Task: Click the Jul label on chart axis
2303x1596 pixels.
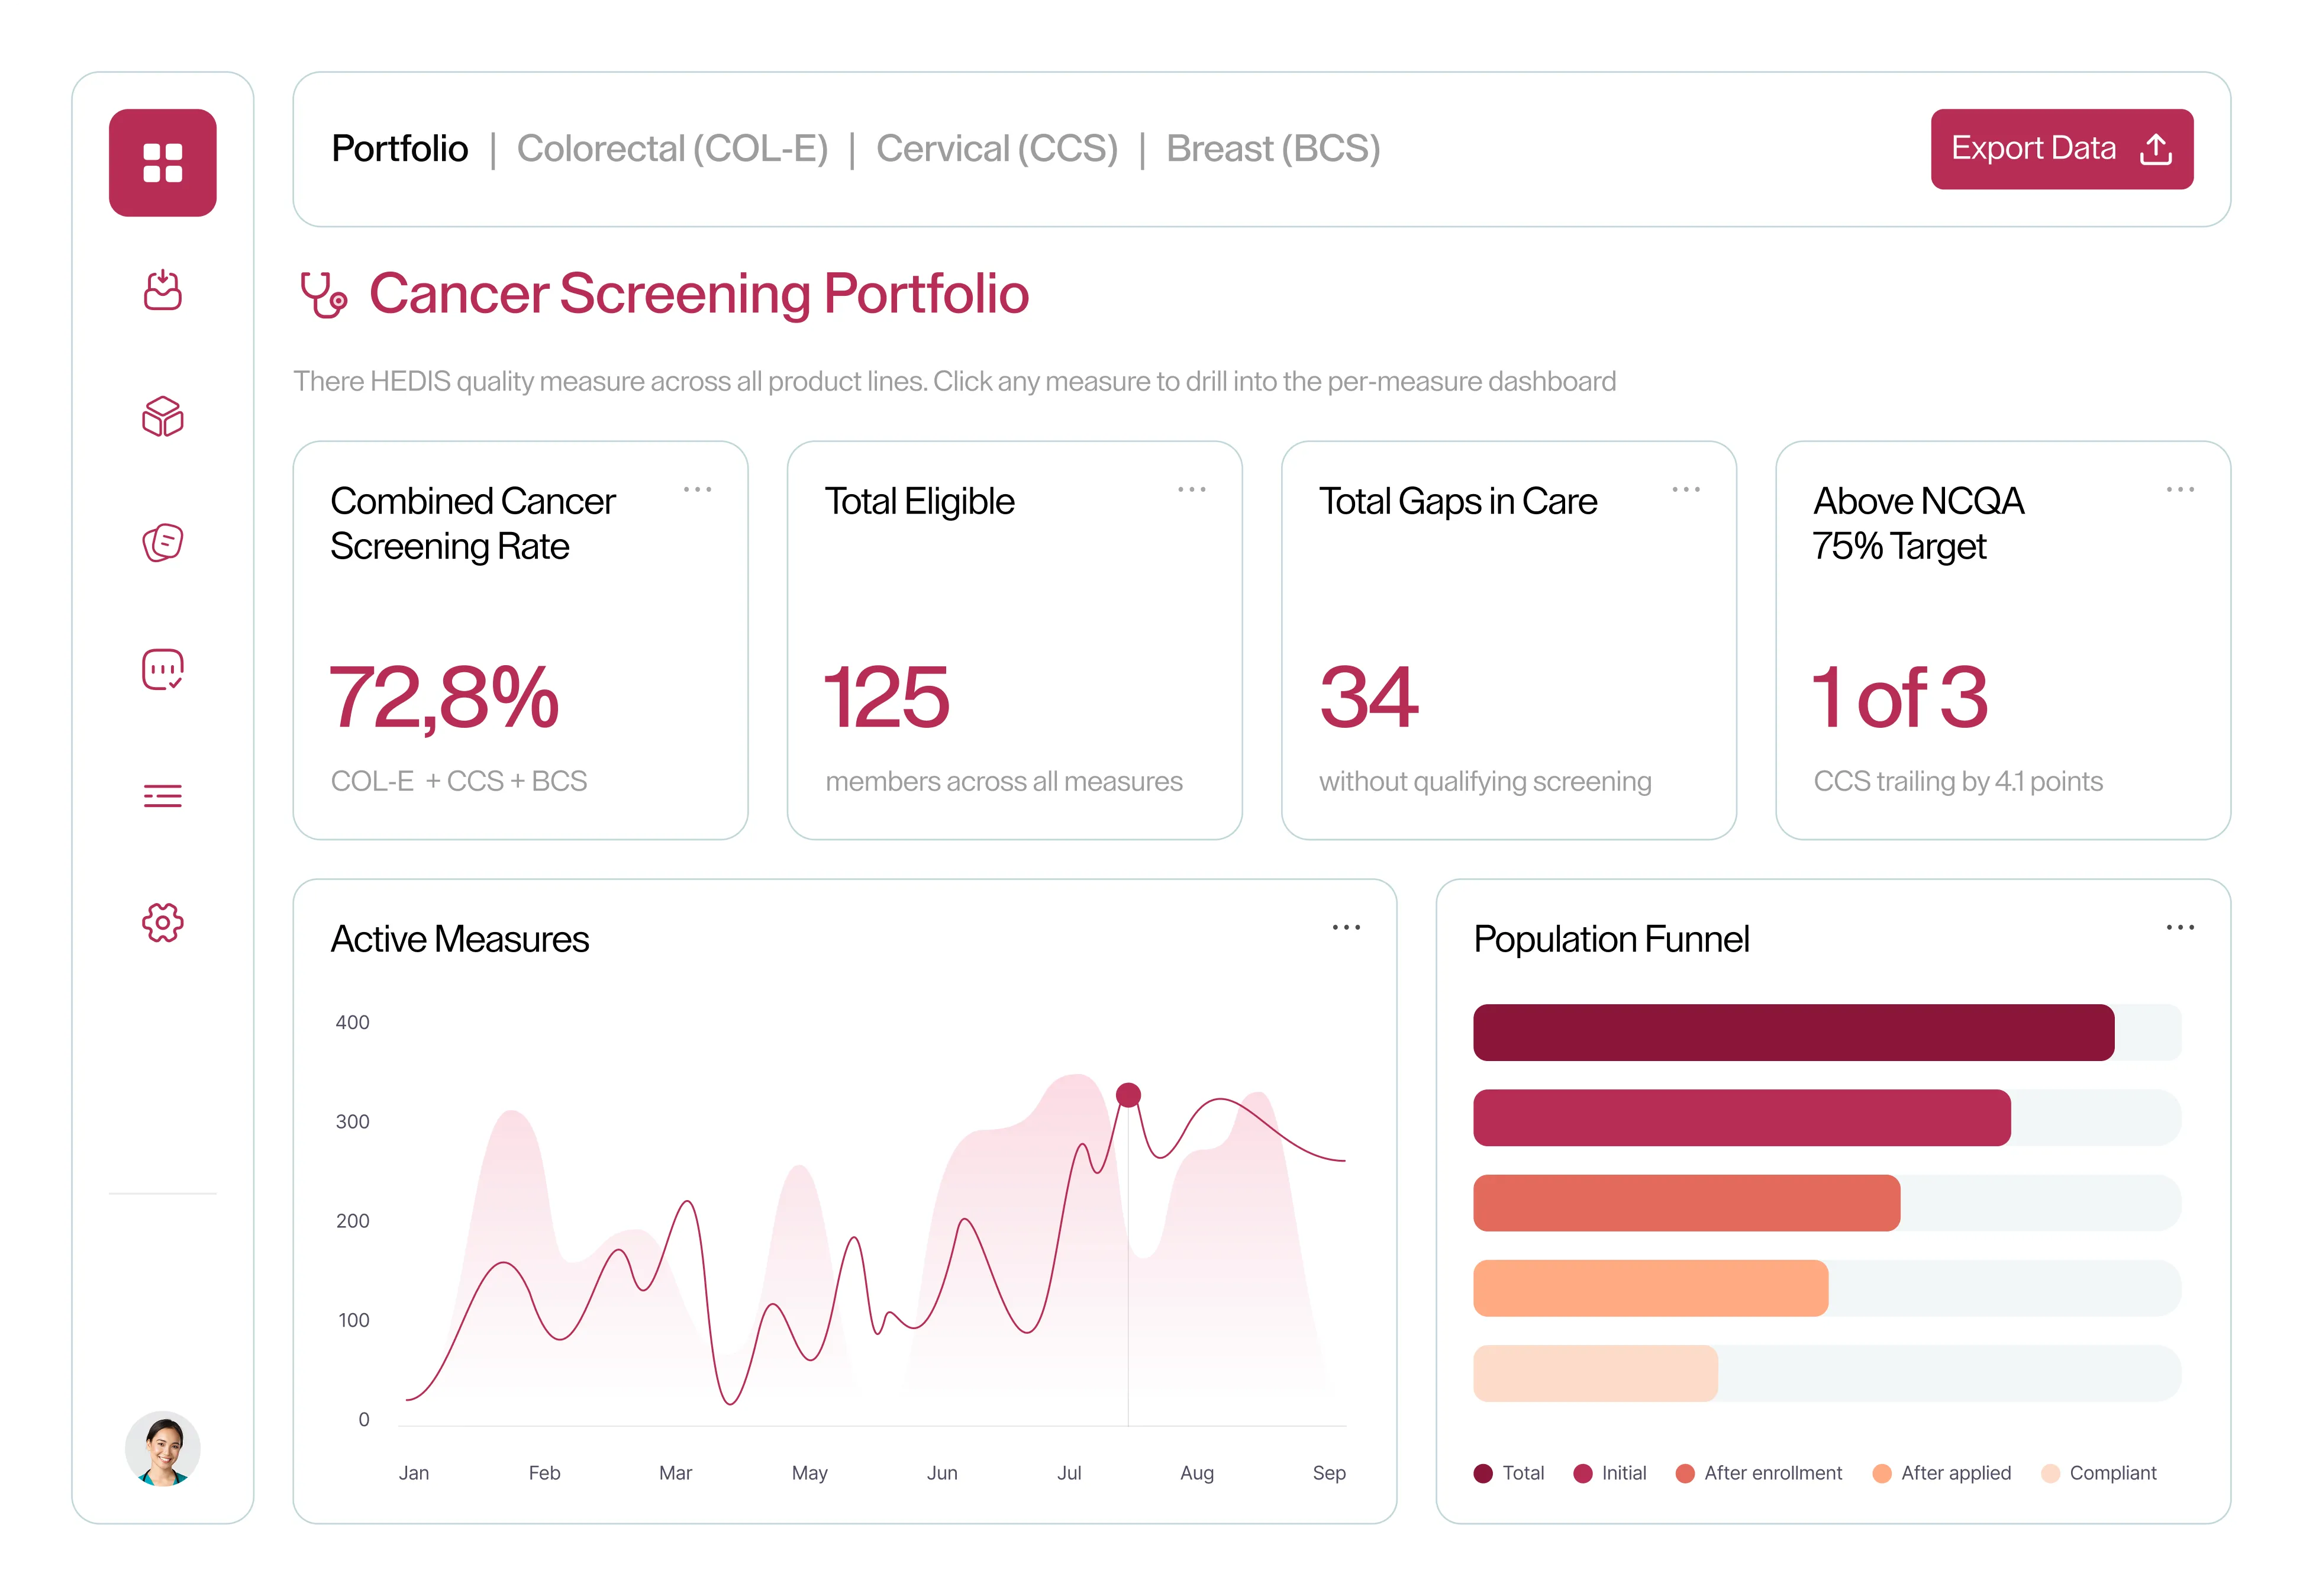Action: (1069, 1473)
